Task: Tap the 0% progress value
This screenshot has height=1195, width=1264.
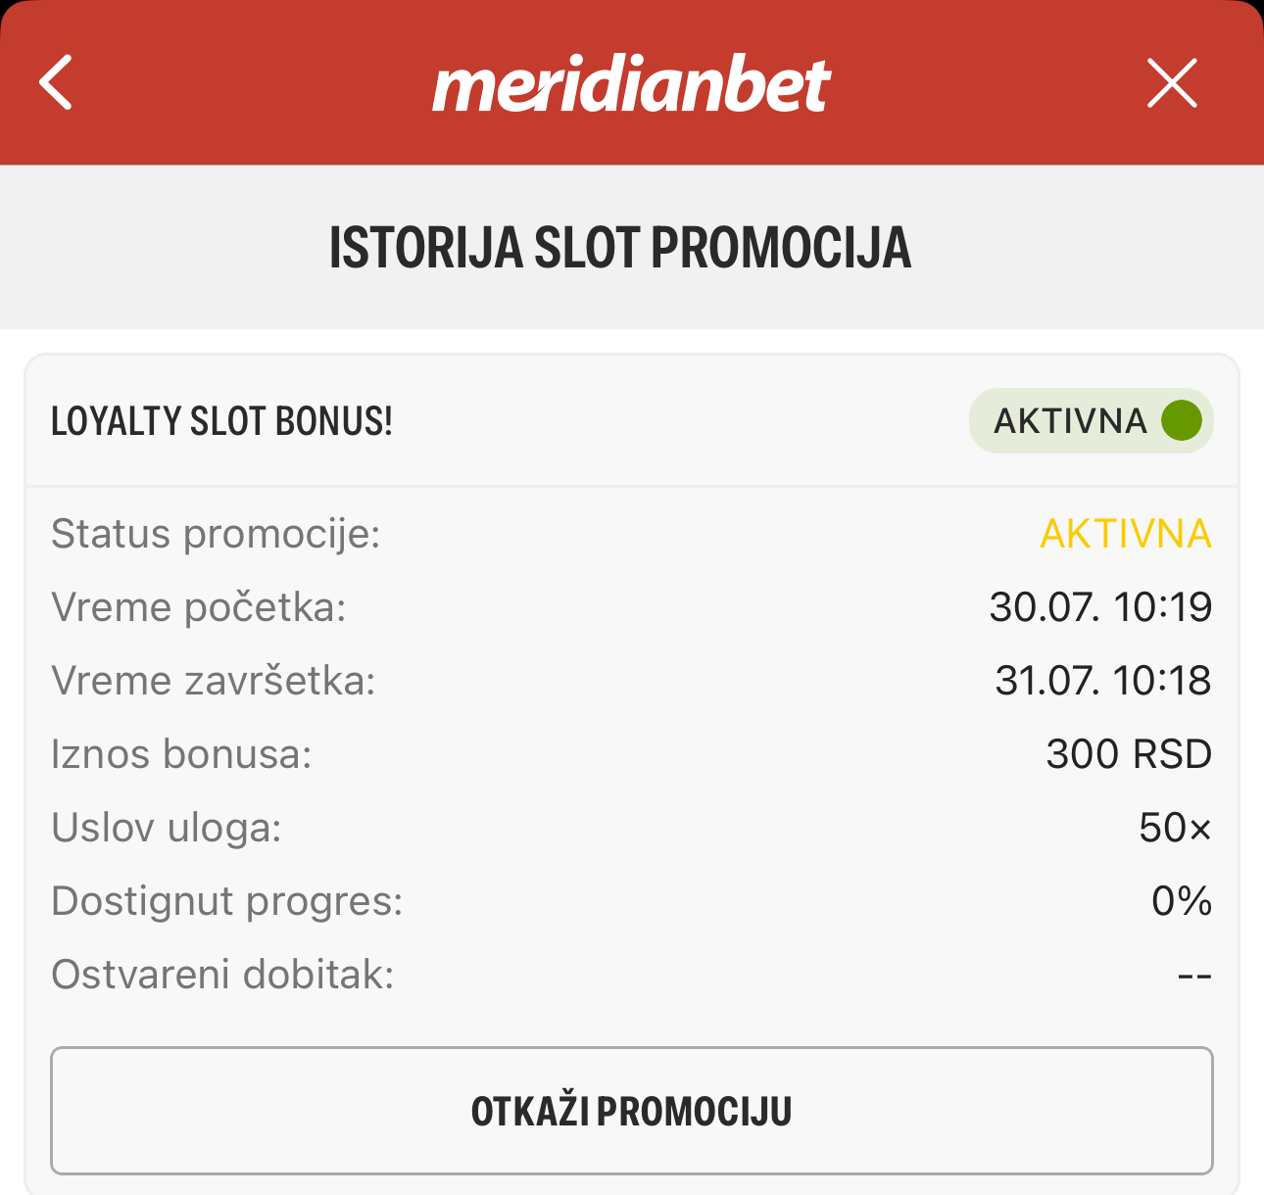Action: [1182, 901]
